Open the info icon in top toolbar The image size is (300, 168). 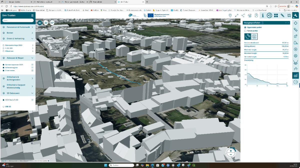pos(263,15)
